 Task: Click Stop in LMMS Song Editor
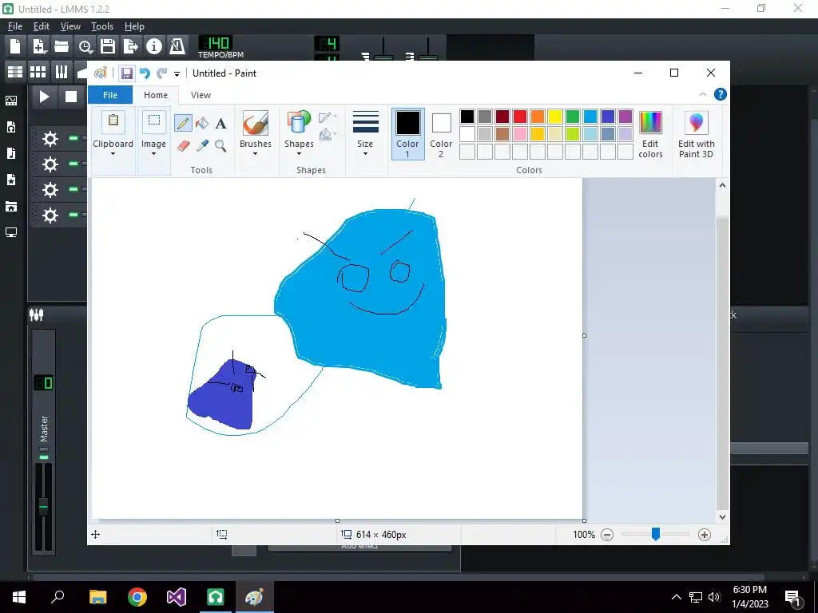tap(71, 97)
